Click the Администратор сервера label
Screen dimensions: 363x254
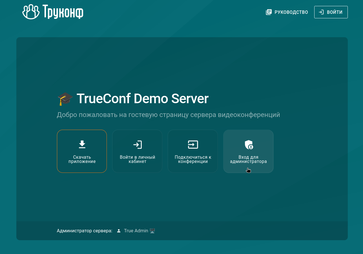coord(85,231)
